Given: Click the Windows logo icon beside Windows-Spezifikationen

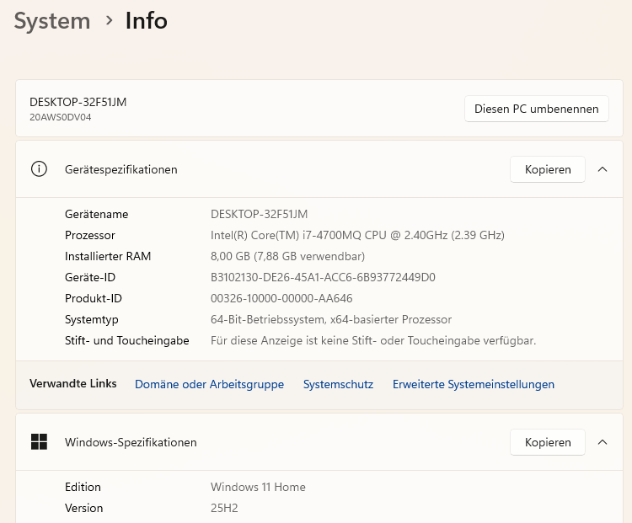Looking at the screenshot, I should point(39,442).
